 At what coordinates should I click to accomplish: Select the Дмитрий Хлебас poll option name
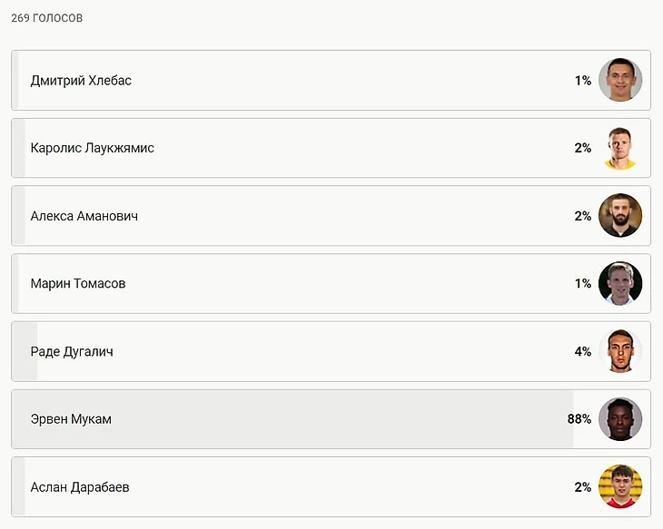point(81,81)
